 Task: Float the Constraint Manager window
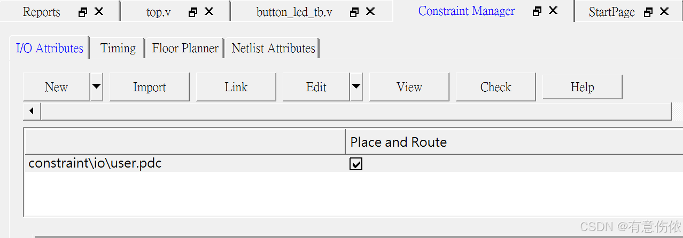[x=538, y=11]
